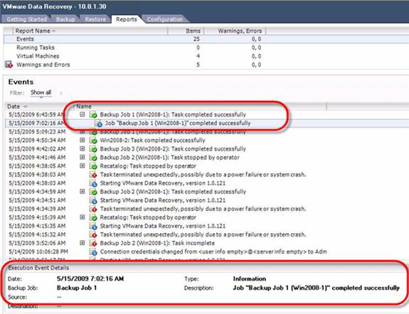
Task: Click the Items column header
Action: point(186,31)
